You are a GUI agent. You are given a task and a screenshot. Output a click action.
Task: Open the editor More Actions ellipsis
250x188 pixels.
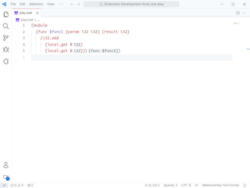point(244,13)
